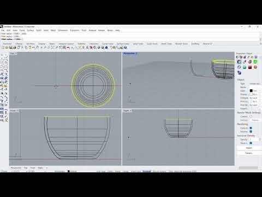Click the Paste icon in Standard toolbar
262x197 pixels.
(30, 48)
